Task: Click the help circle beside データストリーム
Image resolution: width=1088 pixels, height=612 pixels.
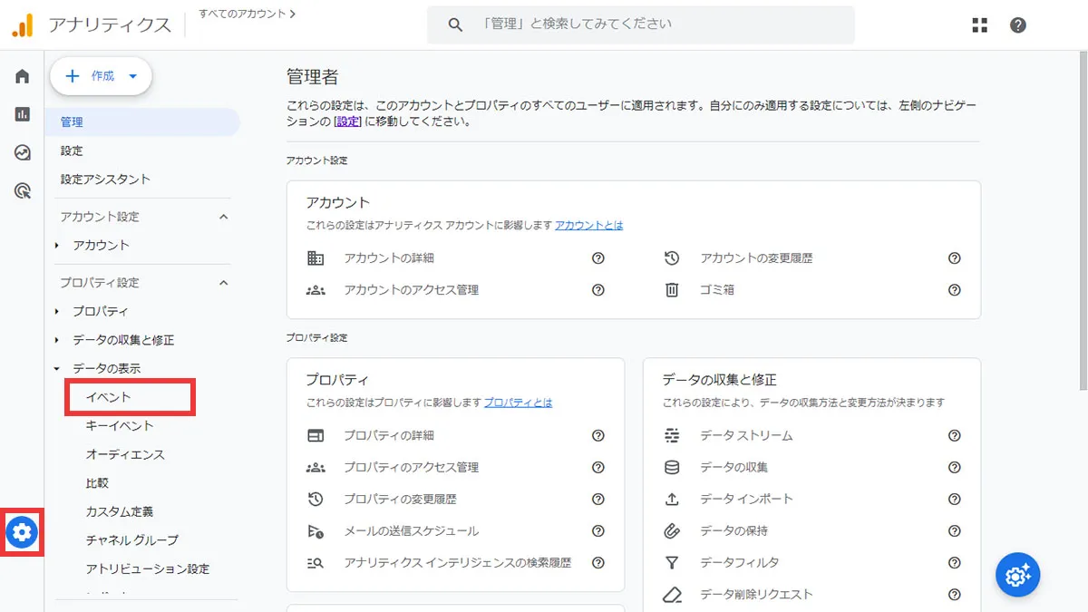Action: pos(954,435)
